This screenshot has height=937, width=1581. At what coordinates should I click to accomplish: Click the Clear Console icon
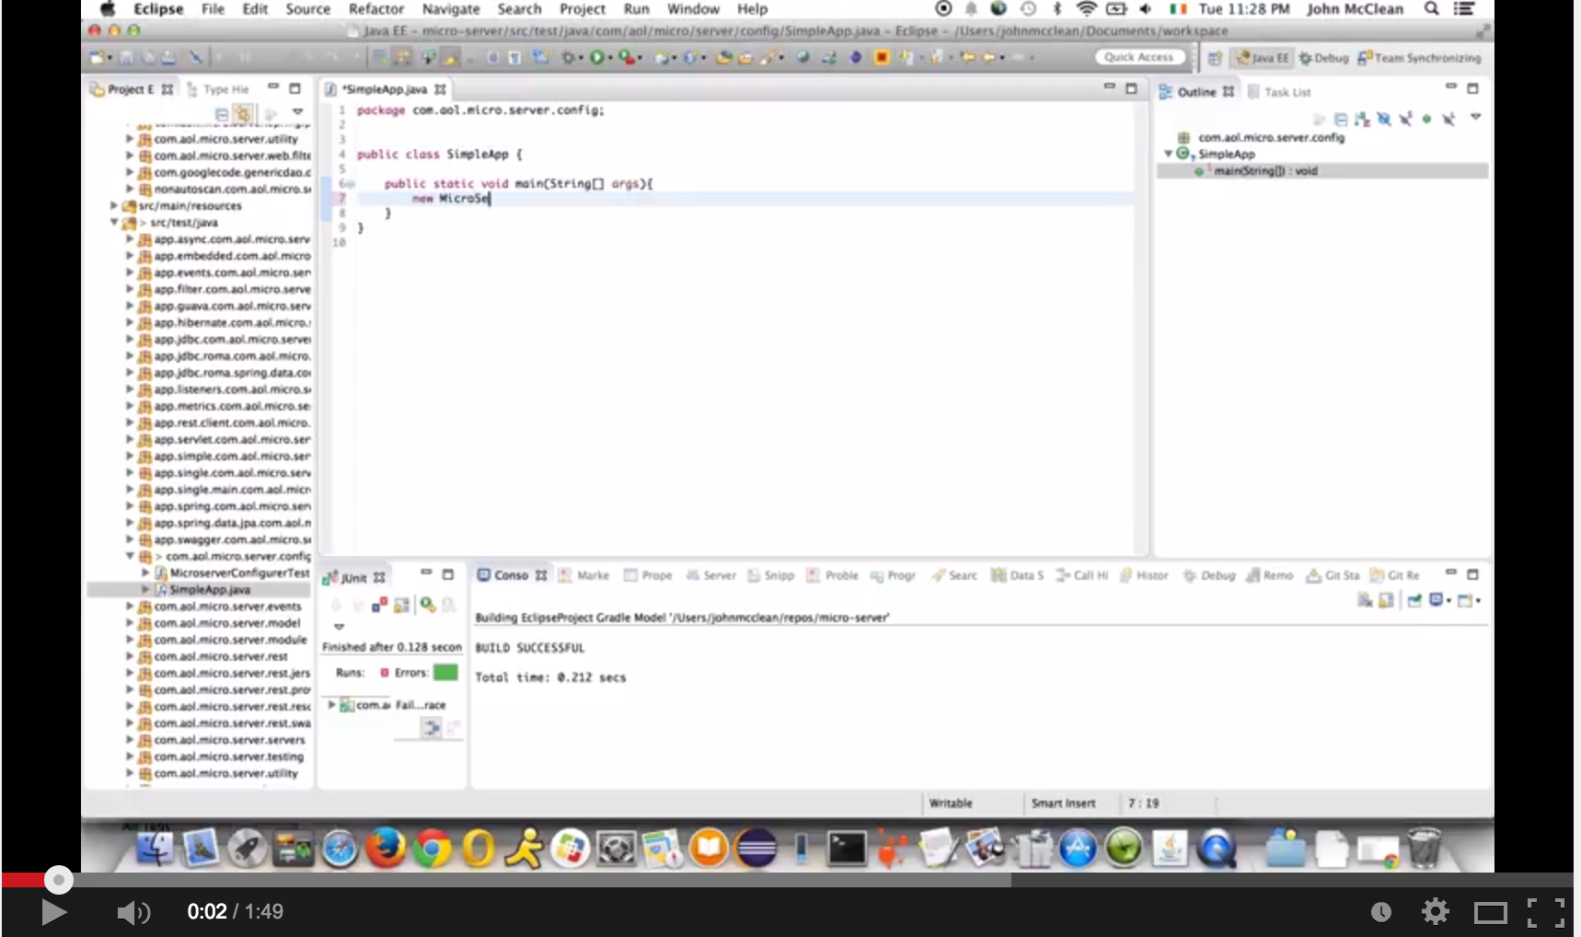tap(1364, 601)
